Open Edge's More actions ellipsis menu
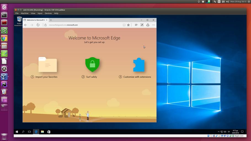 point(154,25)
